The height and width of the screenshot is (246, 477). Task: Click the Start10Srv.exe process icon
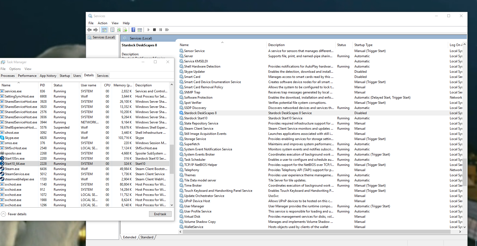tap(2, 159)
